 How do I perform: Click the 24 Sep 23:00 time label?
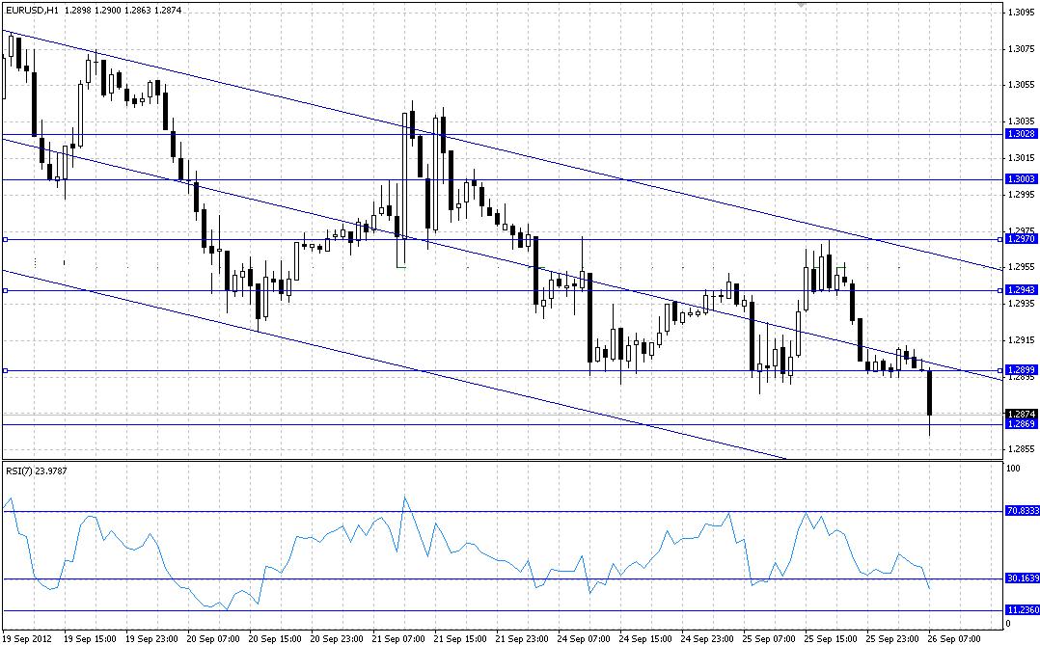[x=707, y=638]
